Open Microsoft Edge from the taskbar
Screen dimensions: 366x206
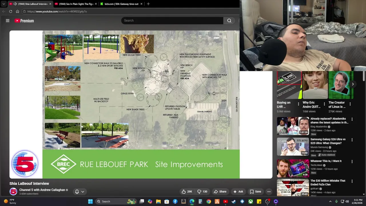click(192, 201)
